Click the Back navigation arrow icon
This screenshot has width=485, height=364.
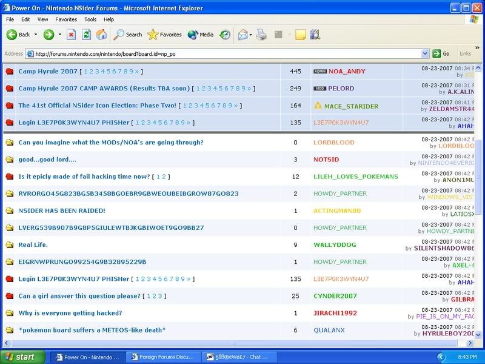(x=12, y=35)
